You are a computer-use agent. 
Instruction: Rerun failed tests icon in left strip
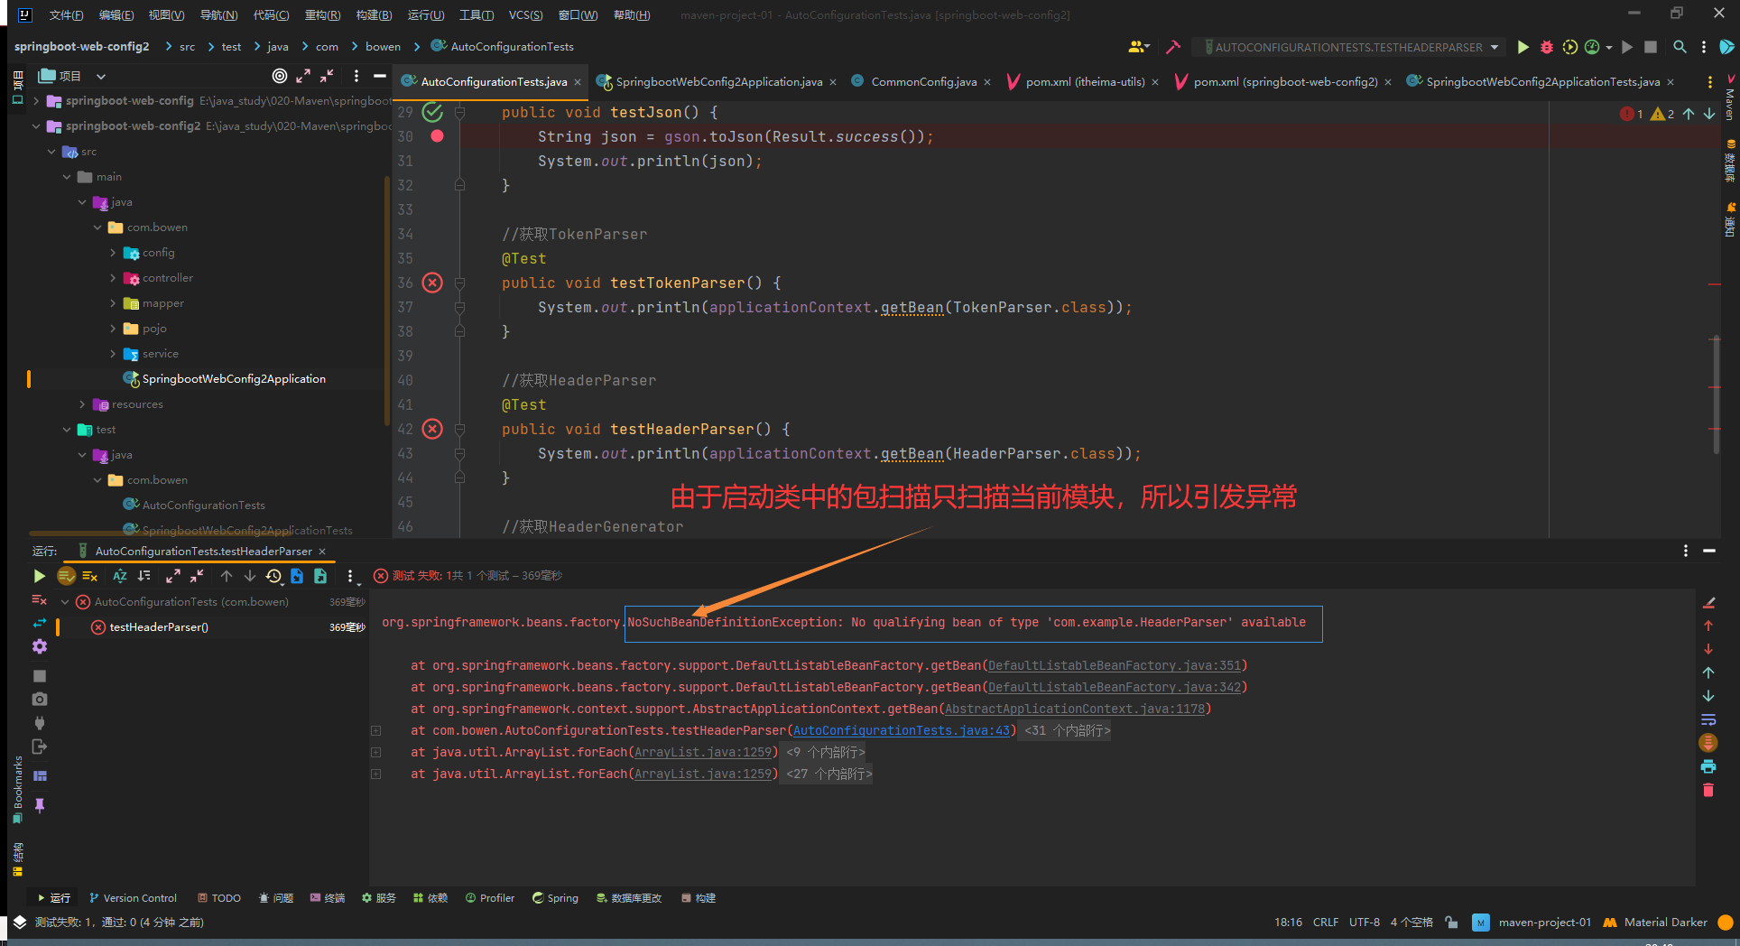click(x=39, y=600)
